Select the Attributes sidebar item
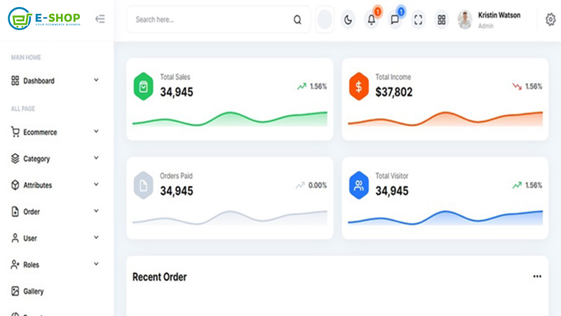 37,185
